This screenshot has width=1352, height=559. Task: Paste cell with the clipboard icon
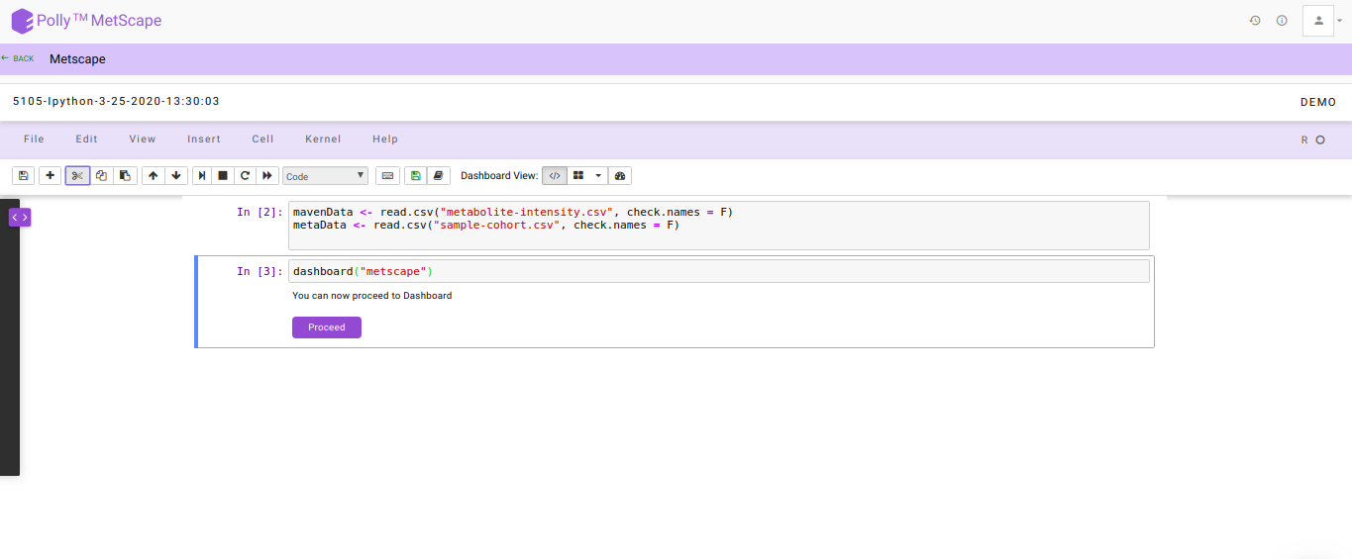[x=125, y=175]
